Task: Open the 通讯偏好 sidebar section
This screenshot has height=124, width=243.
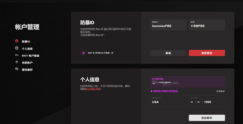Action: tap(27, 70)
